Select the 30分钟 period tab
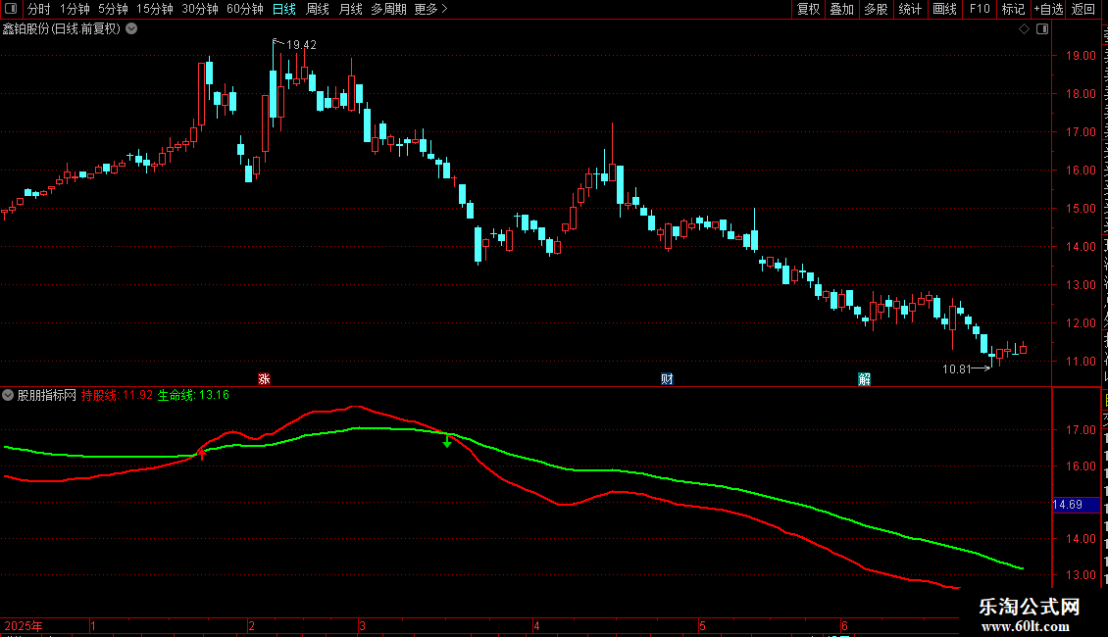 pos(199,9)
